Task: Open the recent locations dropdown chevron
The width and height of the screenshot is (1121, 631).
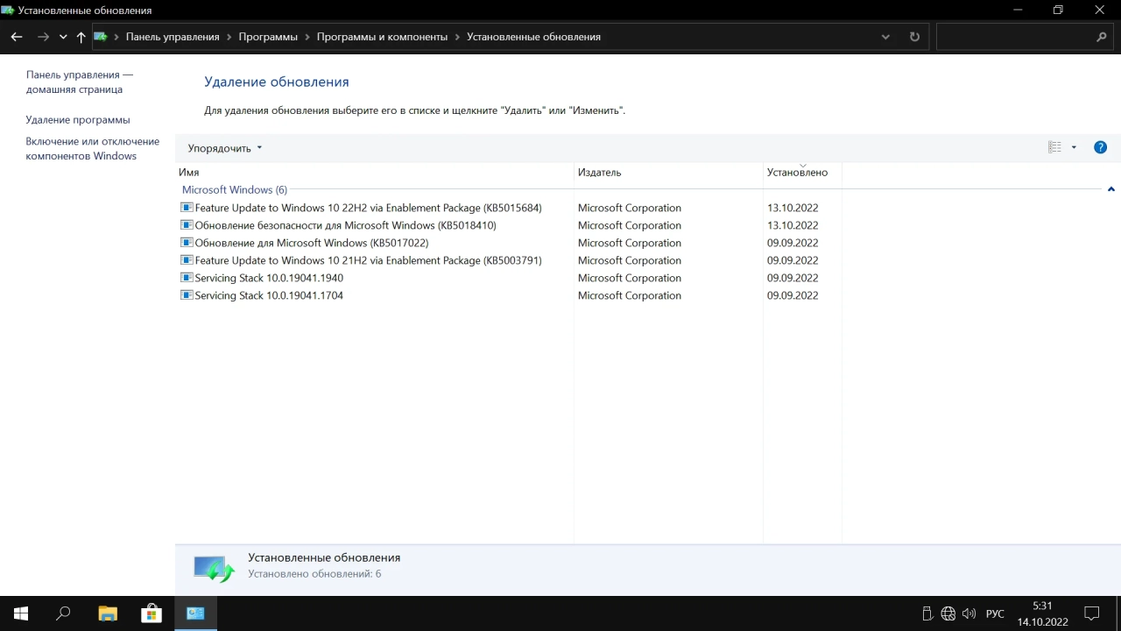Action: pos(63,37)
